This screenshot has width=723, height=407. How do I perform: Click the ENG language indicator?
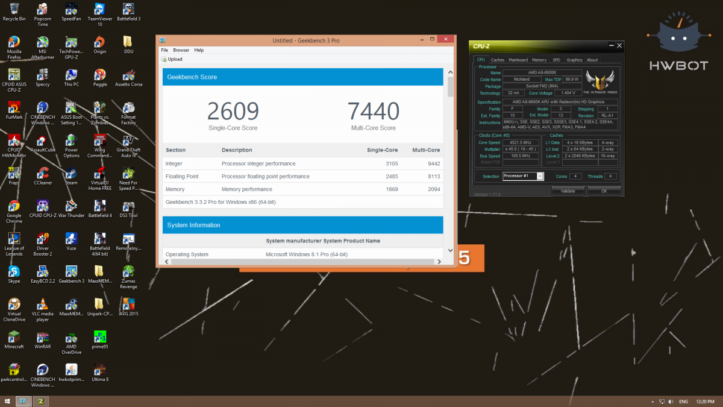pyautogui.click(x=684, y=401)
